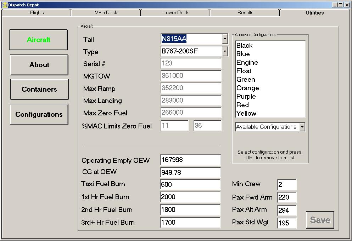Click the Max Landing field

[191, 101]
